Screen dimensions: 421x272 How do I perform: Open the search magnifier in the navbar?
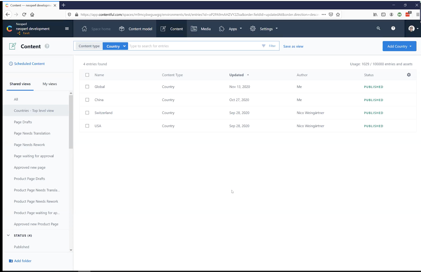[378, 28]
